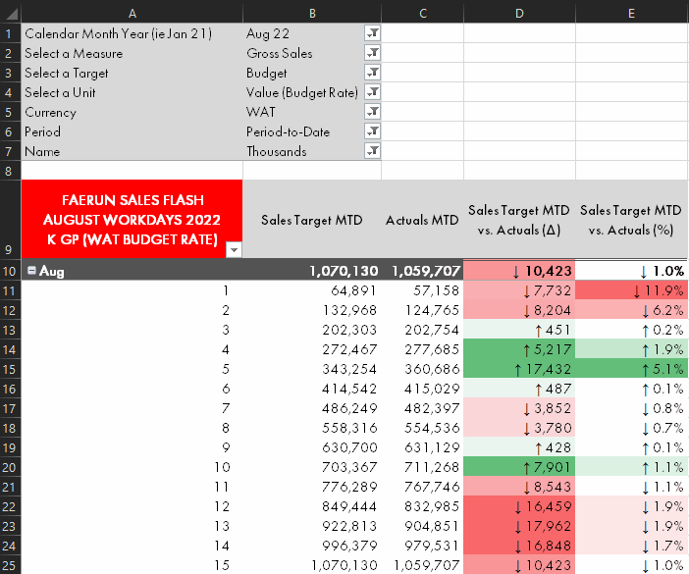Click the 996,379 target cell
This screenshot has width=689, height=574.
pyautogui.click(x=312, y=546)
